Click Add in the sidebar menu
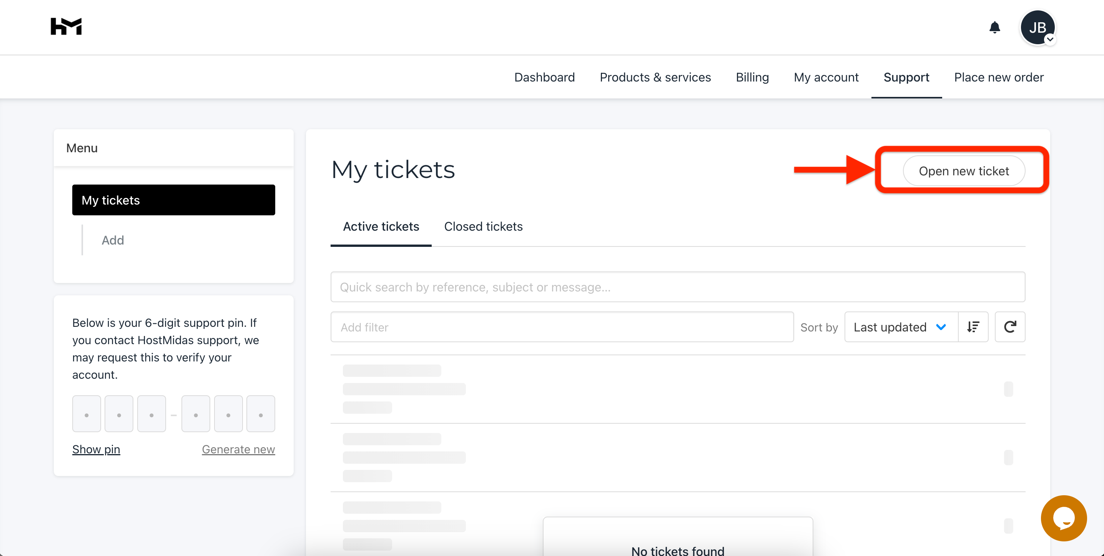Viewport: 1104px width, 556px height. [x=113, y=240]
